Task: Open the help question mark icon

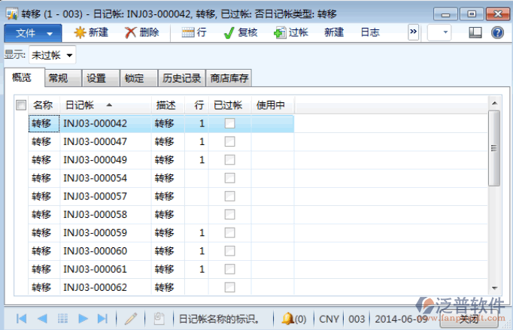Action: pyautogui.click(x=497, y=32)
